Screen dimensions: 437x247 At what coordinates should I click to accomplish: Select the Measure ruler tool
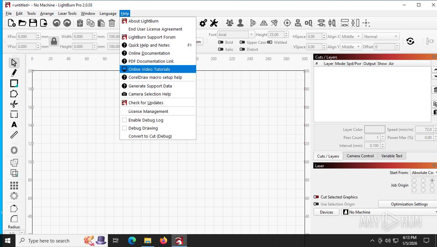tap(14, 135)
